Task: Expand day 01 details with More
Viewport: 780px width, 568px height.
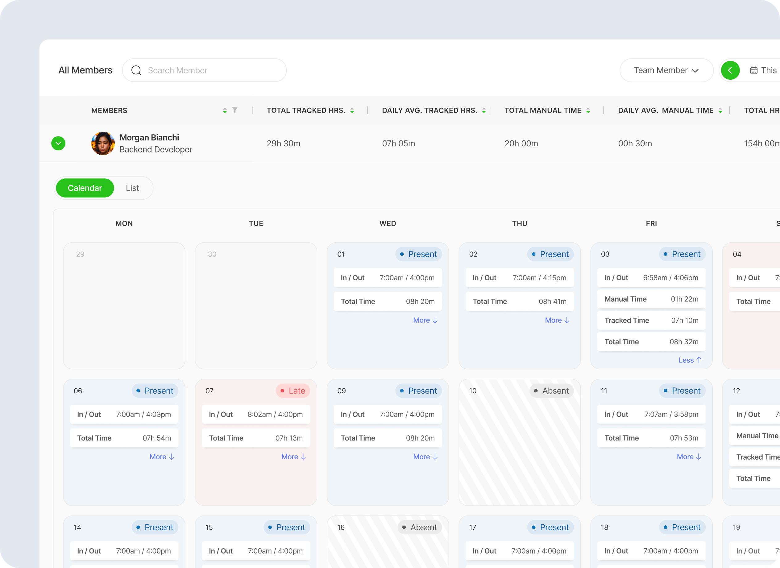Action: 425,320
